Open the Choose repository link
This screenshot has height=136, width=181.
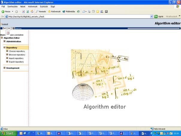tap(17, 51)
